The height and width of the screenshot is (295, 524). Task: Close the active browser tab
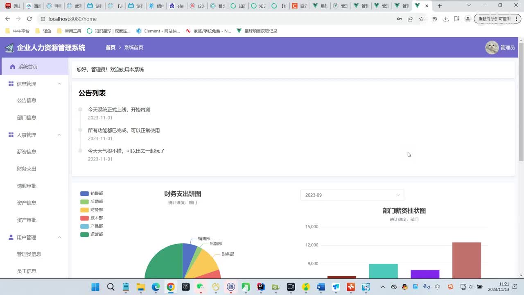pyautogui.click(x=427, y=6)
